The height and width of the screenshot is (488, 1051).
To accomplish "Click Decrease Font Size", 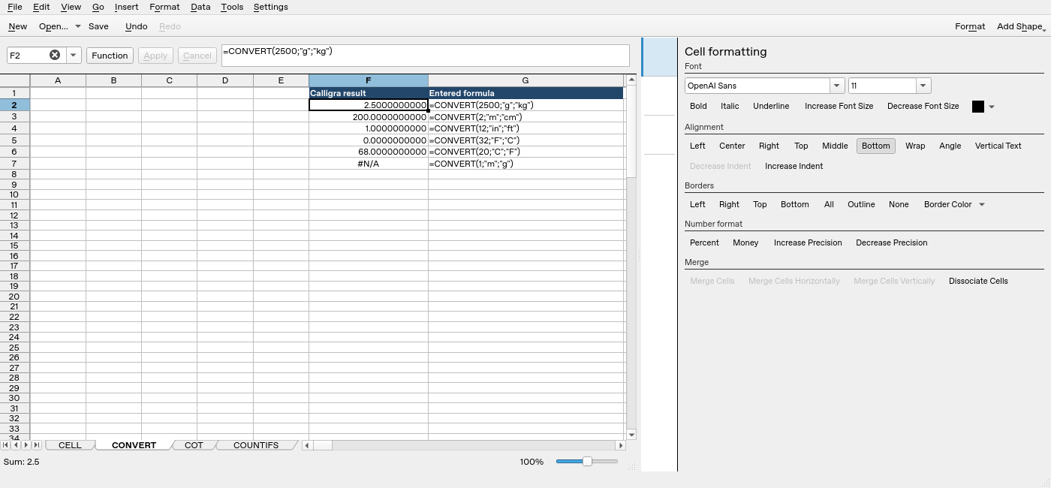I will (923, 106).
